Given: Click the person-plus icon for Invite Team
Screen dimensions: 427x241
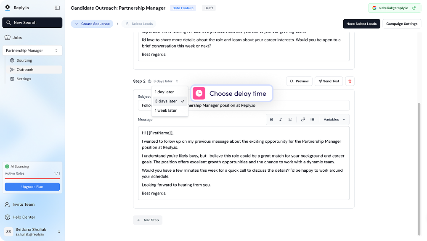Looking at the screenshot, I should (7, 204).
